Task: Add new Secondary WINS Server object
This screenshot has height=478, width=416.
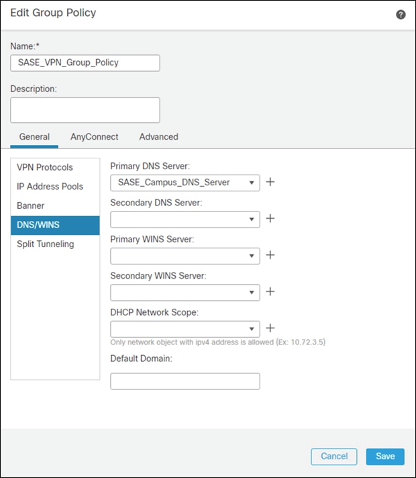Action: point(270,292)
